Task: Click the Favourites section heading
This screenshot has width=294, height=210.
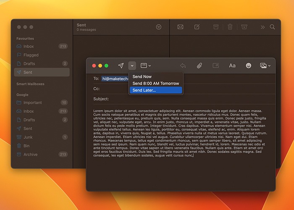Action: point(25,39)
